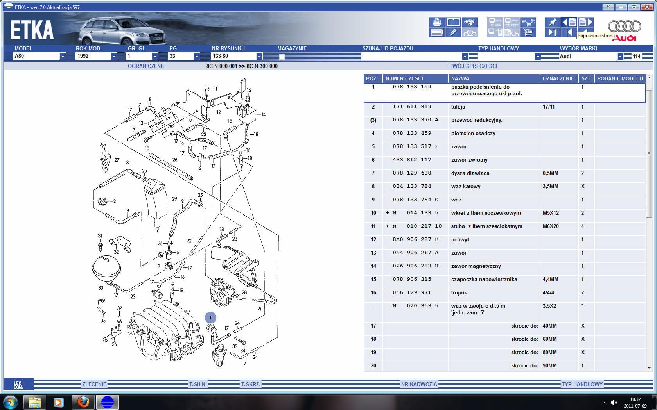Launch the ELSA link icon
Viewport: 657px width, 410px height.
pyautogui.click(x=495, y=22)
